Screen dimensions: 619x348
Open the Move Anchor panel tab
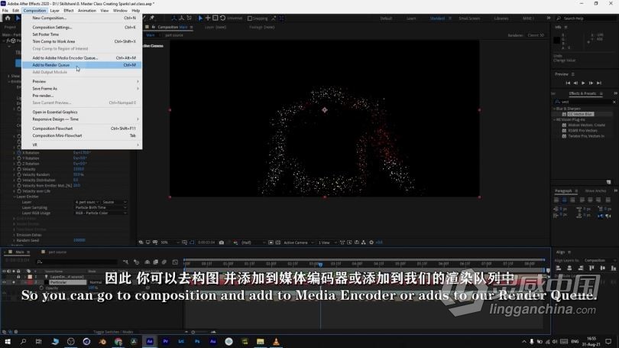coord(595,190)
